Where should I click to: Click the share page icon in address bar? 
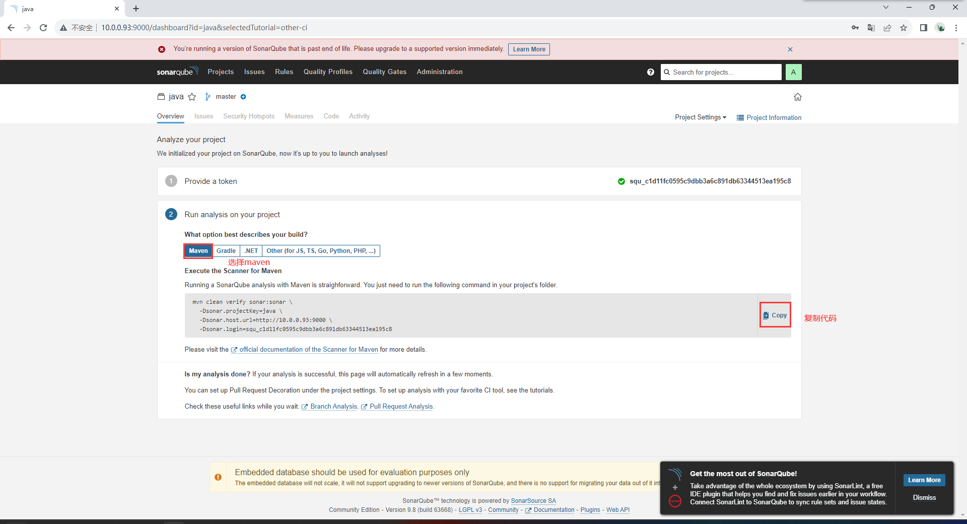[x=887, y=28]
